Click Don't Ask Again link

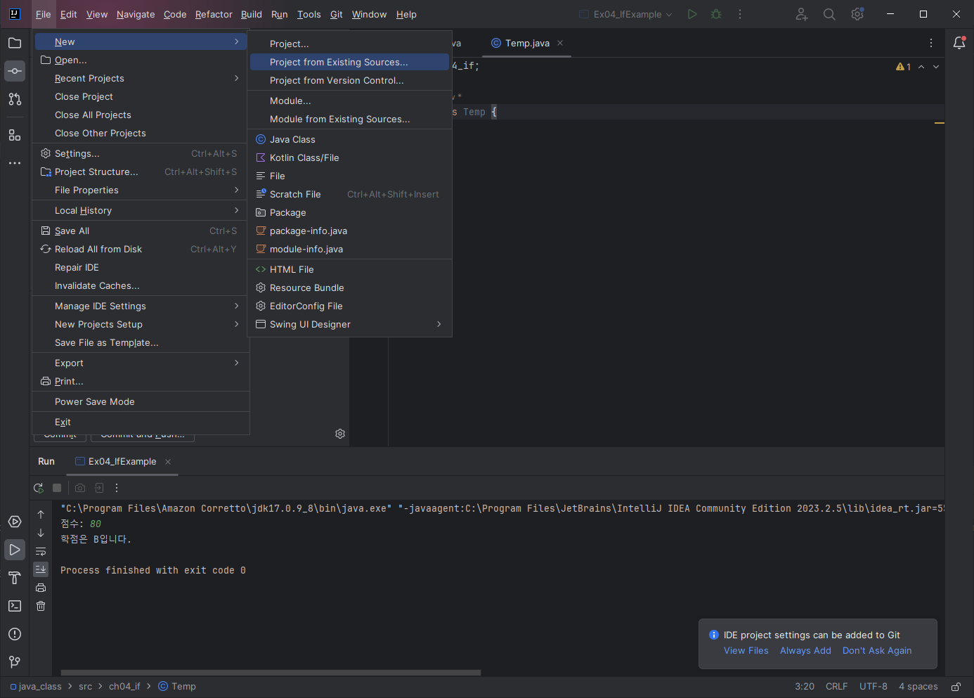point(877,651)
